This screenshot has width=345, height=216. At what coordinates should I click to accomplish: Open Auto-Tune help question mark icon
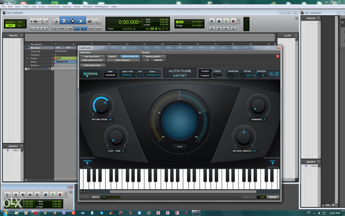[277, 74]
